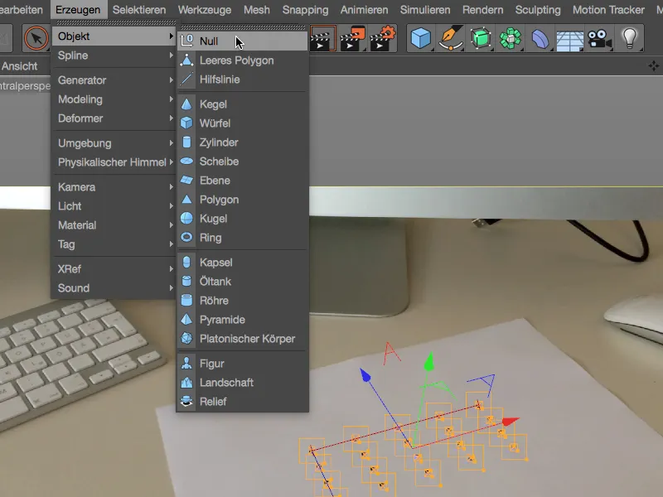Image resolution: width=663 pixels, height=497 pixels.
Task: Select the live selection arrow tool
Action: click(x=36, y=38)
